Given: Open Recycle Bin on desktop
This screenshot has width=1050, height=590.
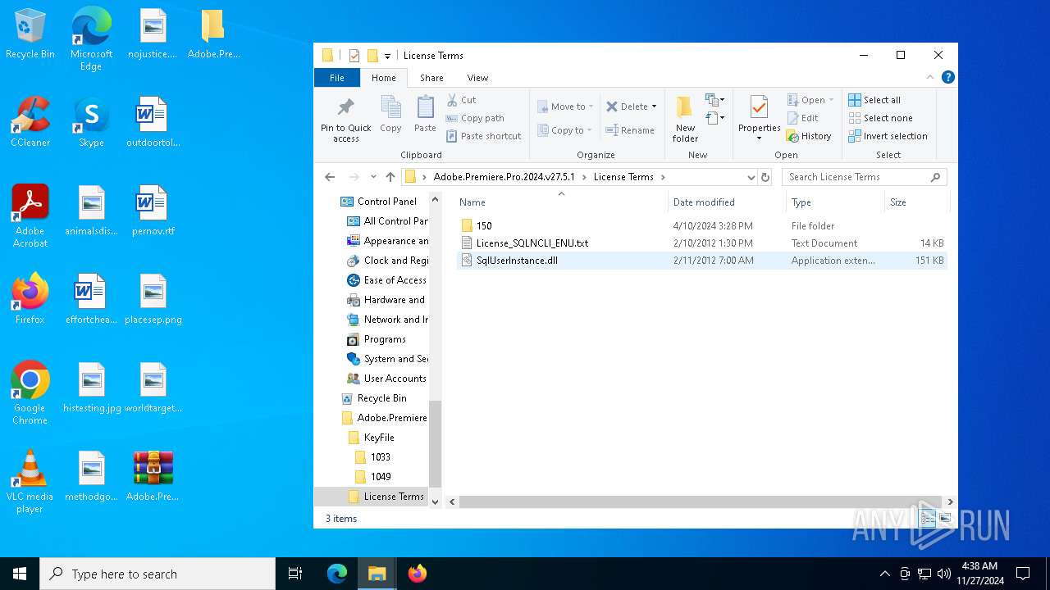Looking at the screenshot, I should [x=30, y=34].
